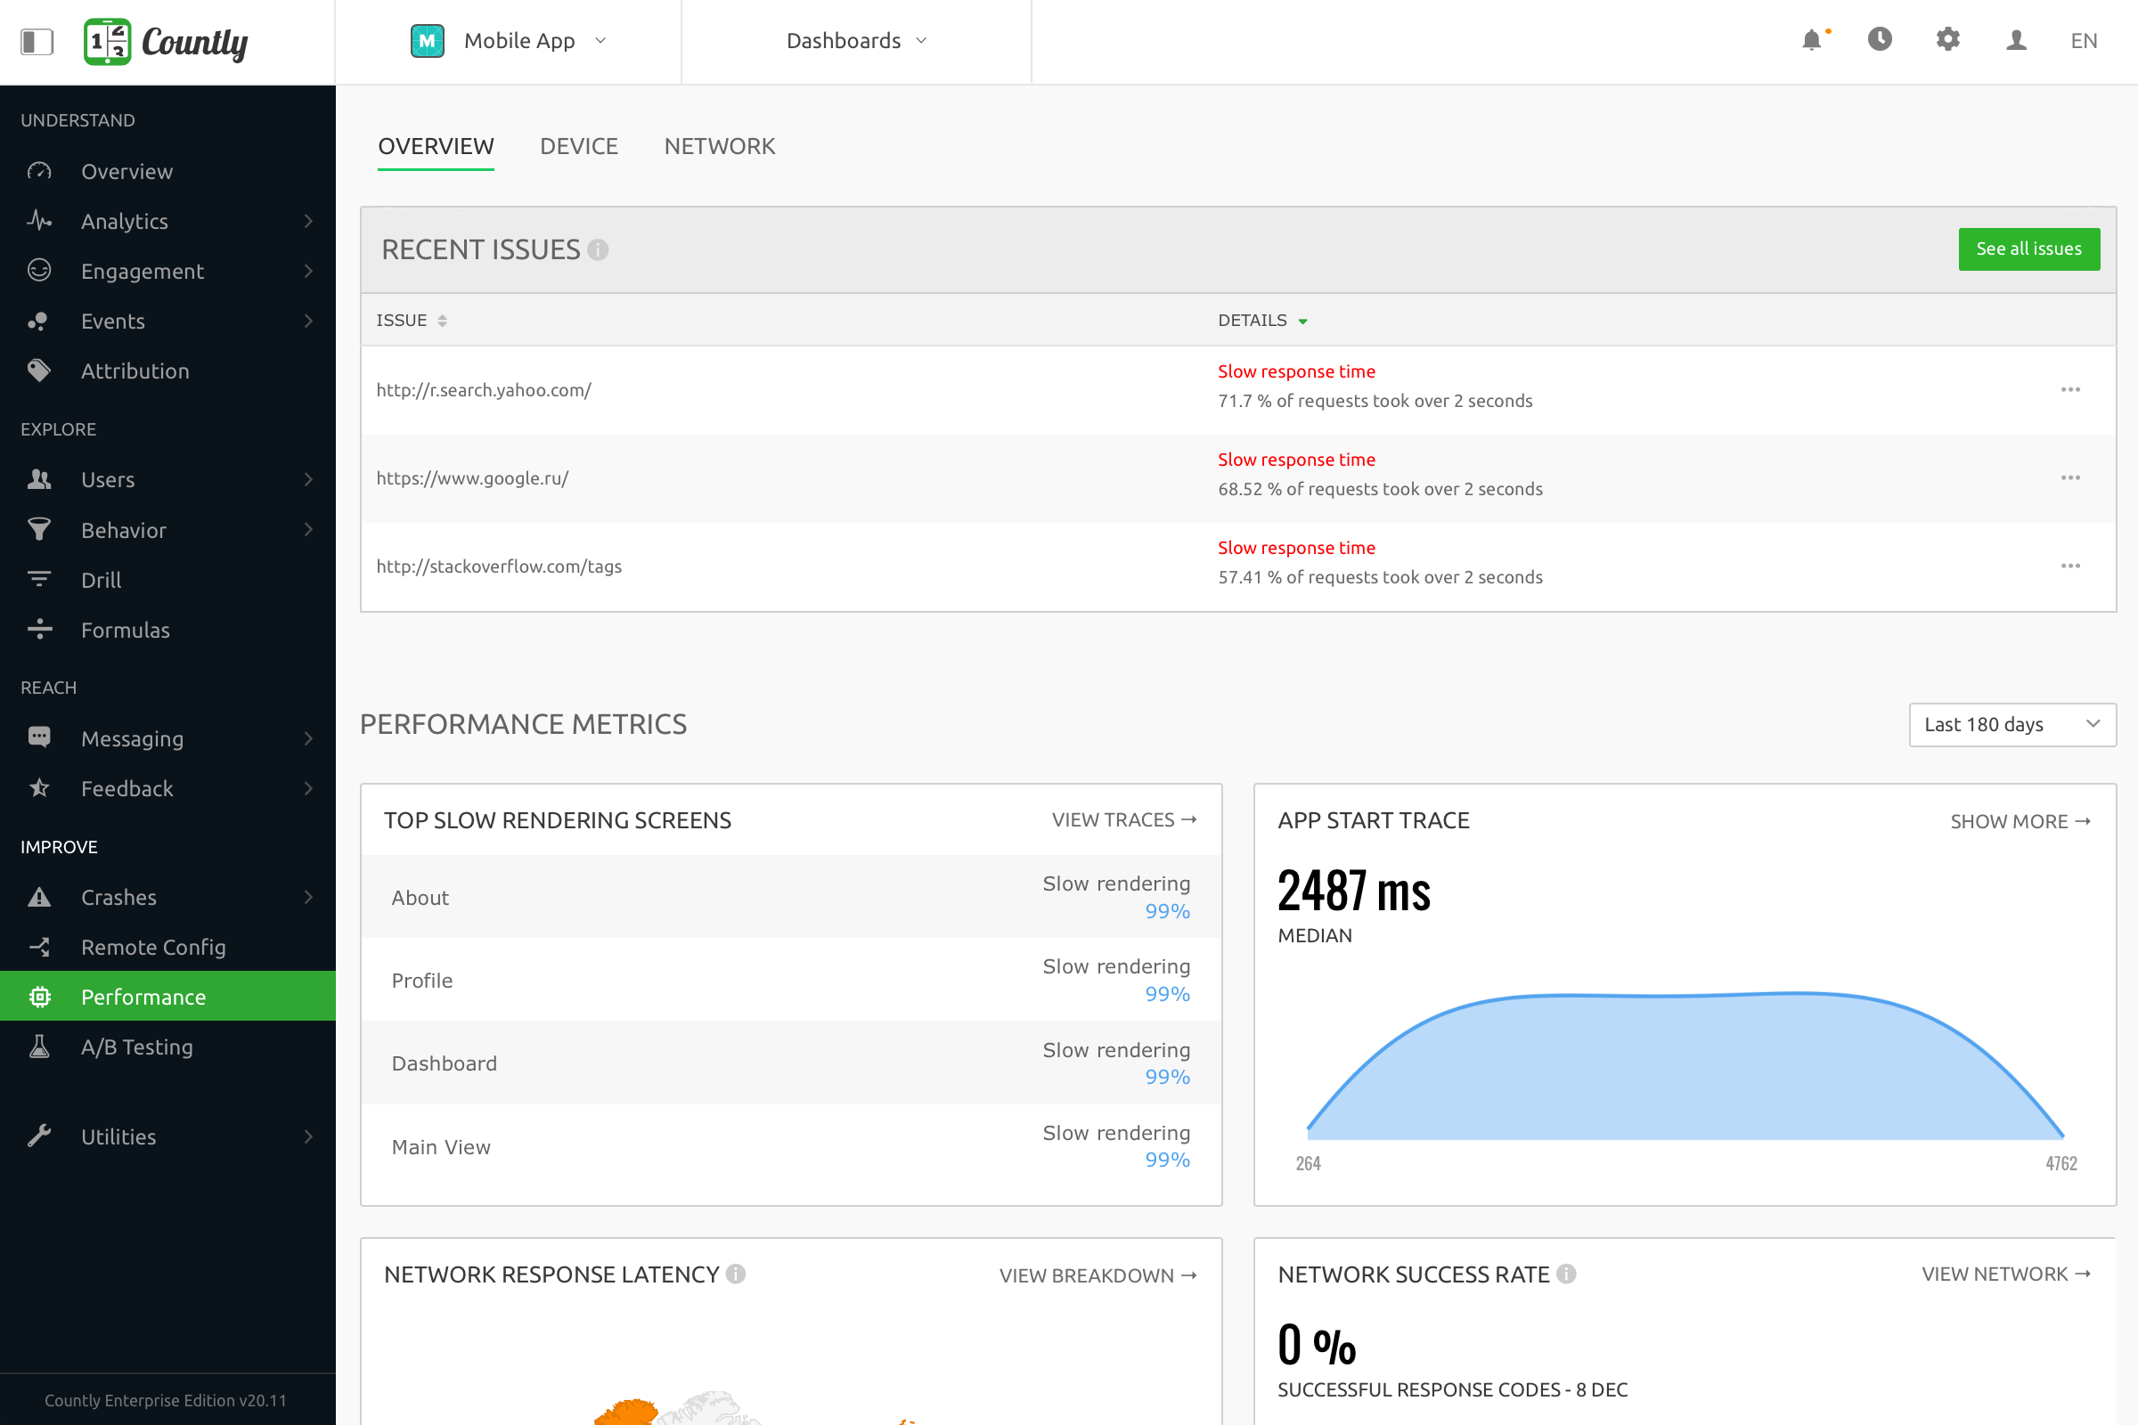Click the clock history icon
The width and height of the screenshot is (2138, 1425).
tap(1879, 40)
